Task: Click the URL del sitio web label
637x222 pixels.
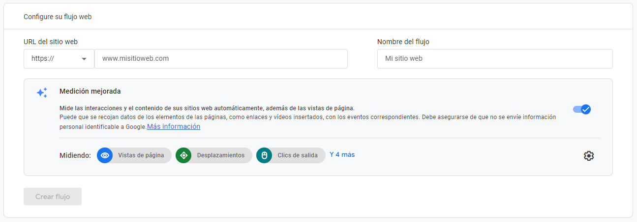Action: point(51,42)
